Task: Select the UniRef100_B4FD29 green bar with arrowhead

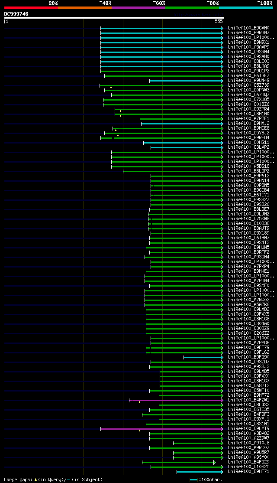Action: 179,463
